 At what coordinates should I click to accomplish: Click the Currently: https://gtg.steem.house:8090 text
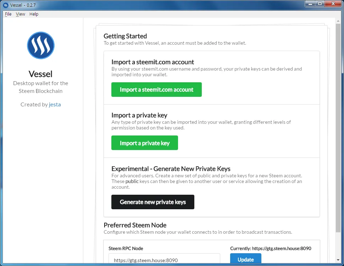coord(271,248)
